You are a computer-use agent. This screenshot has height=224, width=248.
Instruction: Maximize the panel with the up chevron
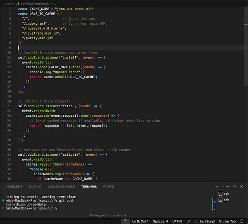[235, 187]
